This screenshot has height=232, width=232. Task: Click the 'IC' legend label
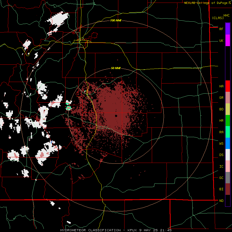click(x=221, y=167)
